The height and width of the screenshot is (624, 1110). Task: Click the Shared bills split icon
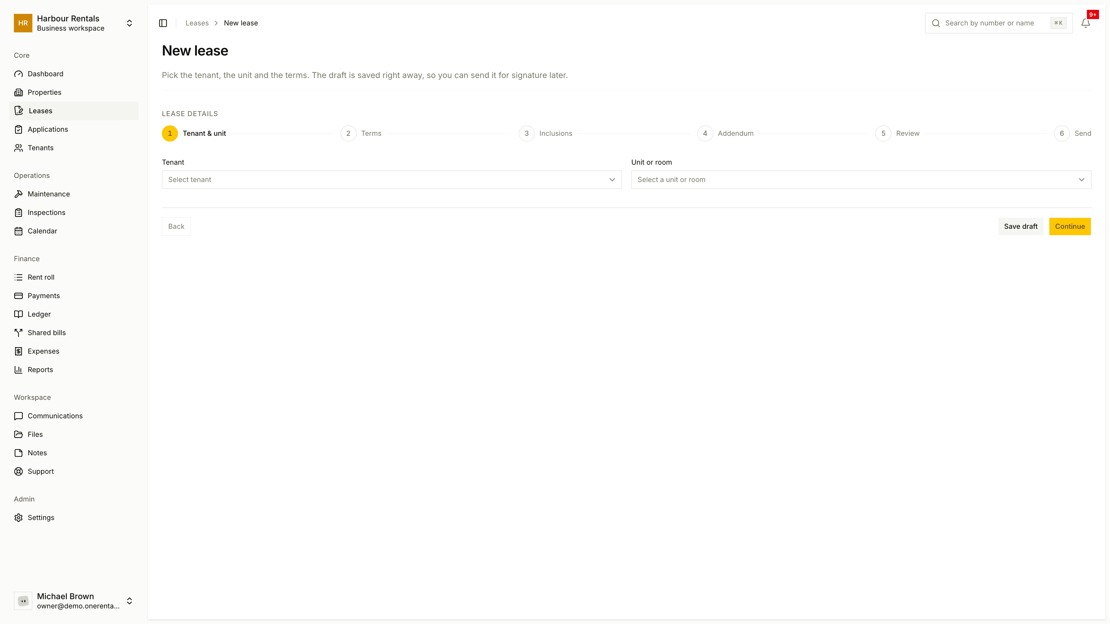tap(18, 333)
